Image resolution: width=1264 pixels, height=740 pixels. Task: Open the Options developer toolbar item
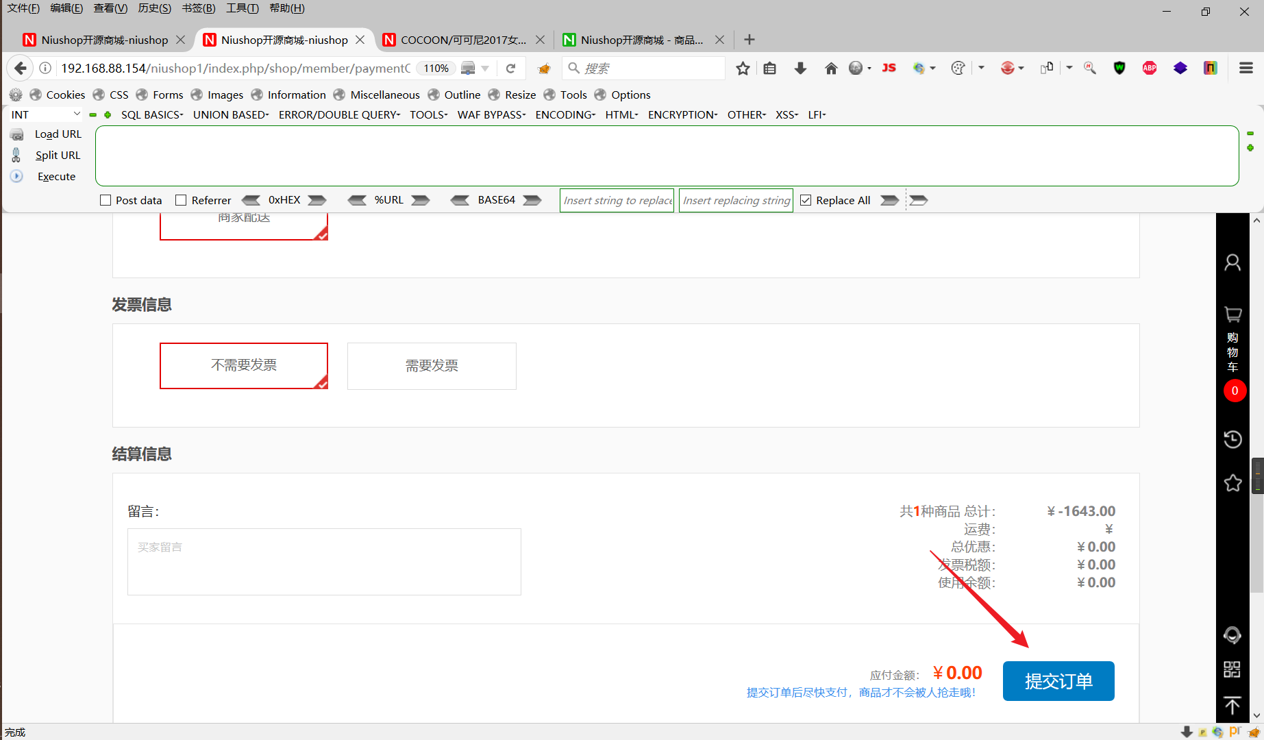click(x=623, y=95)
